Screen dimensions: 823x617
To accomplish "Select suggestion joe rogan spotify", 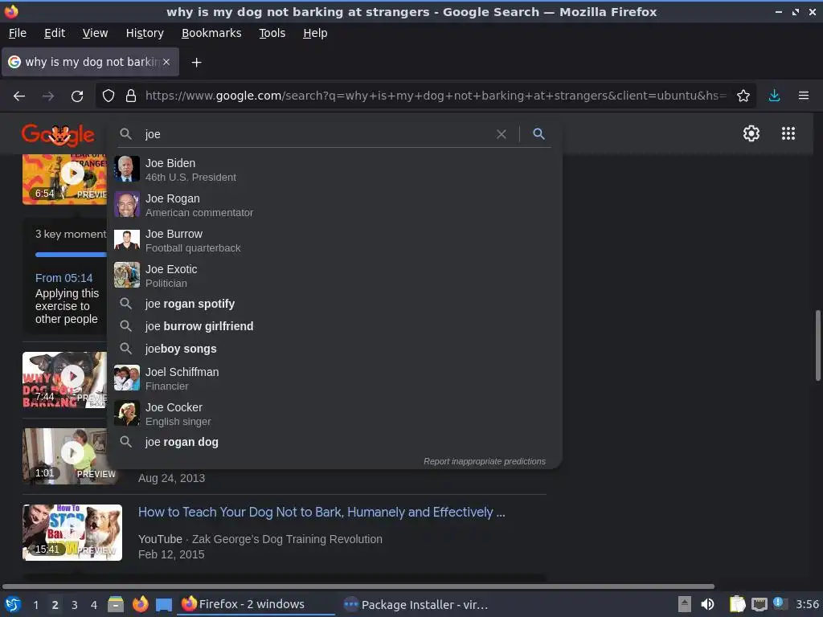I will pos(334,304).
